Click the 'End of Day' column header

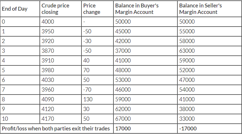click(x=20, y=9)
